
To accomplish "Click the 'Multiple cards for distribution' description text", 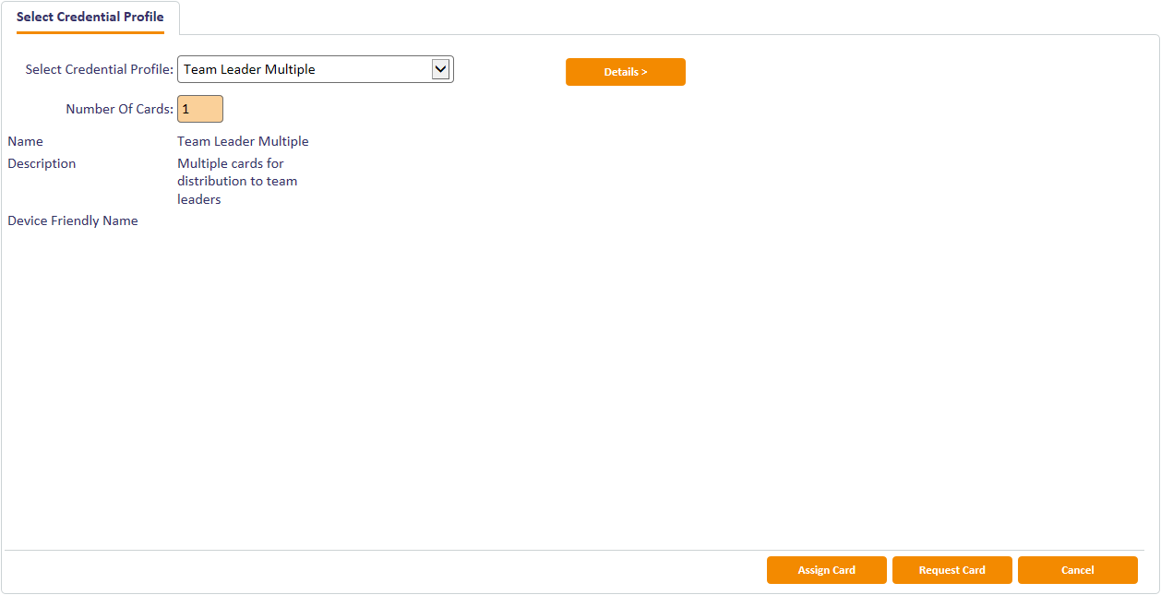I will click(237, 173).
